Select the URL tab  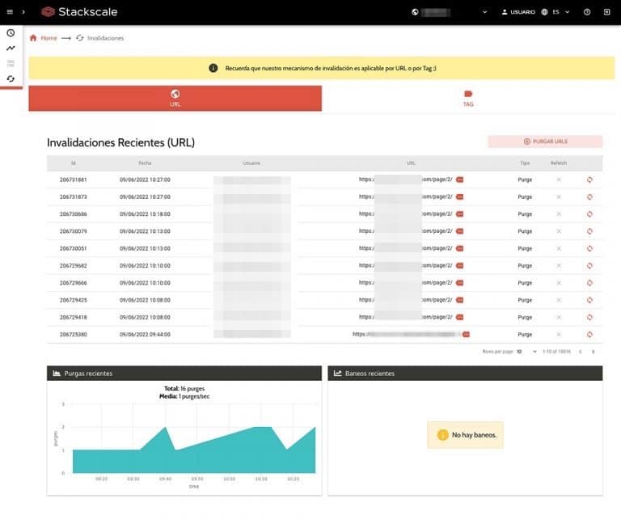pos(175,99)
